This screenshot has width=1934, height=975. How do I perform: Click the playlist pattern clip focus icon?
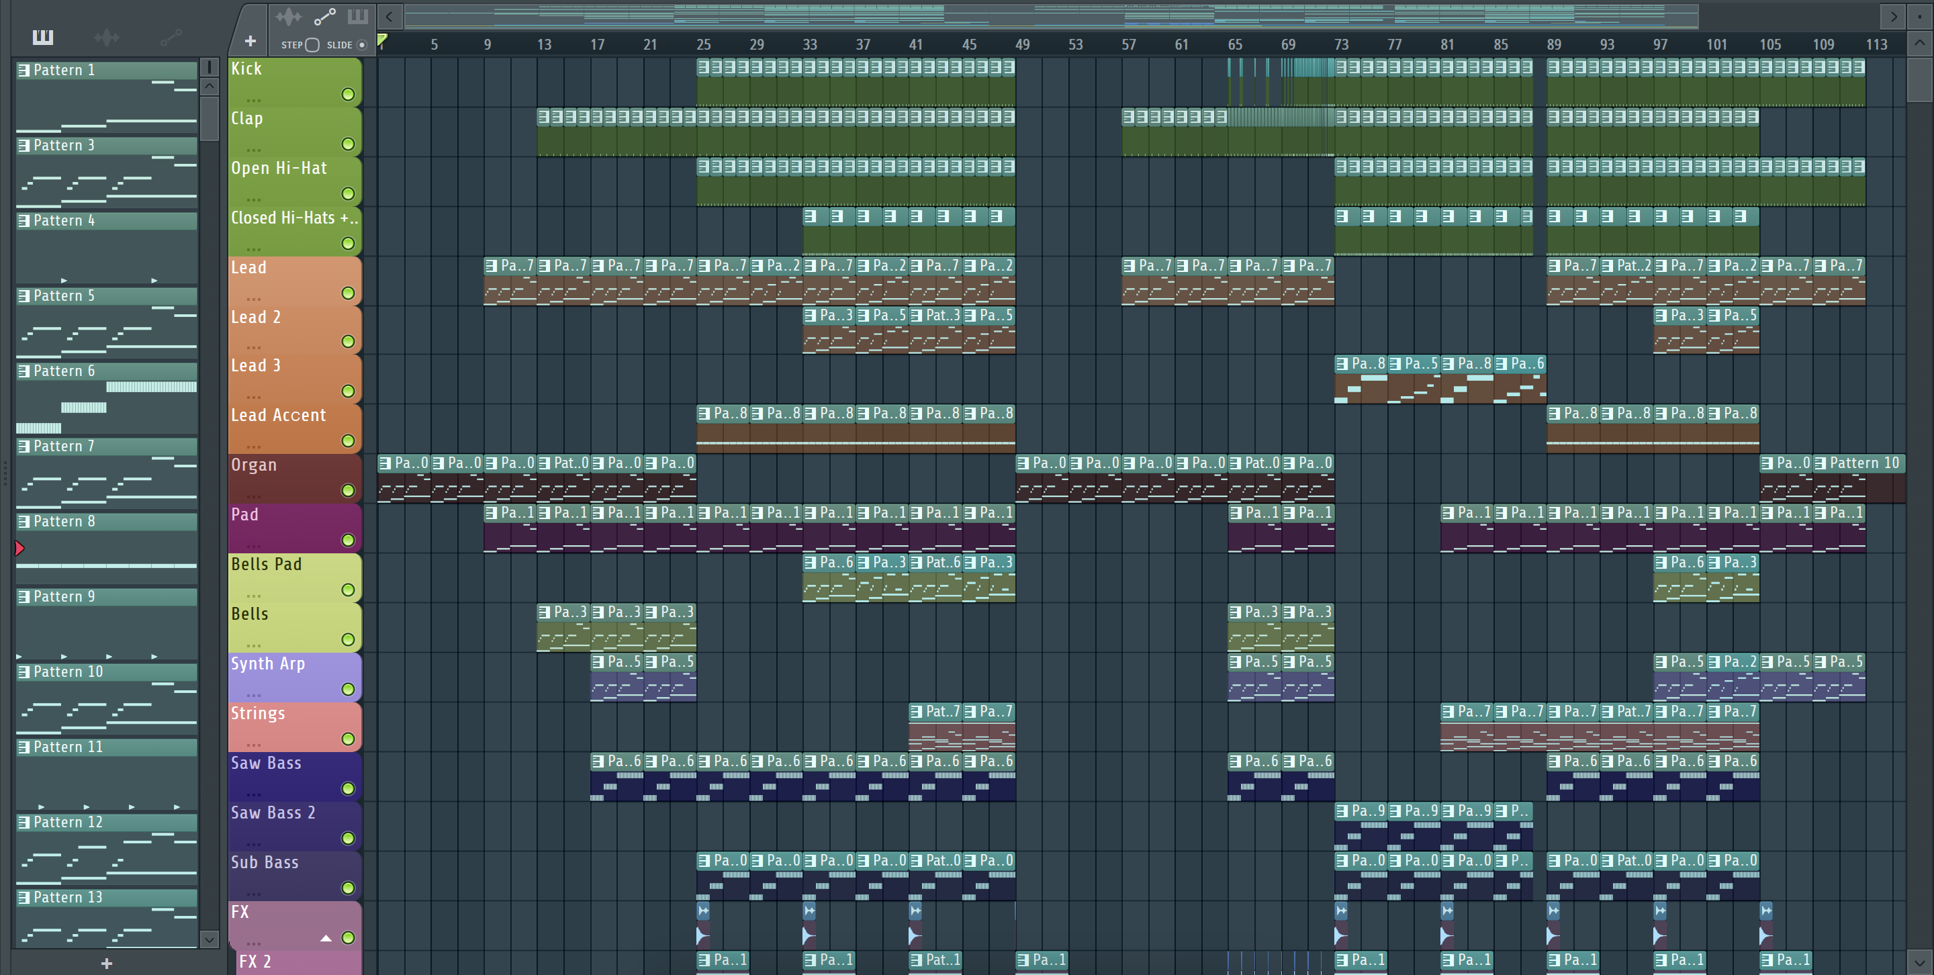pyautogui.click(x=357, y=17)
